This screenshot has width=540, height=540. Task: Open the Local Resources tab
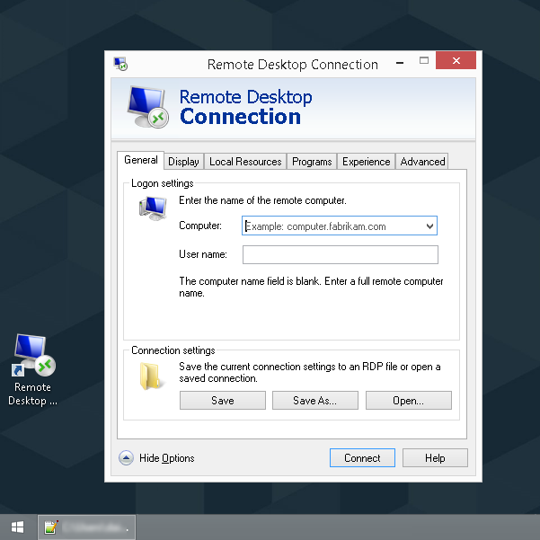[x=245, y=162]
